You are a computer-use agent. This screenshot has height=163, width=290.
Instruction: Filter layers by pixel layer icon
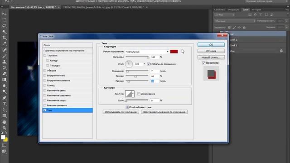[250, 14]
